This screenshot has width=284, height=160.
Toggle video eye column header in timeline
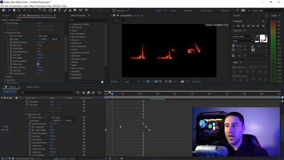(x=2, y=98)
